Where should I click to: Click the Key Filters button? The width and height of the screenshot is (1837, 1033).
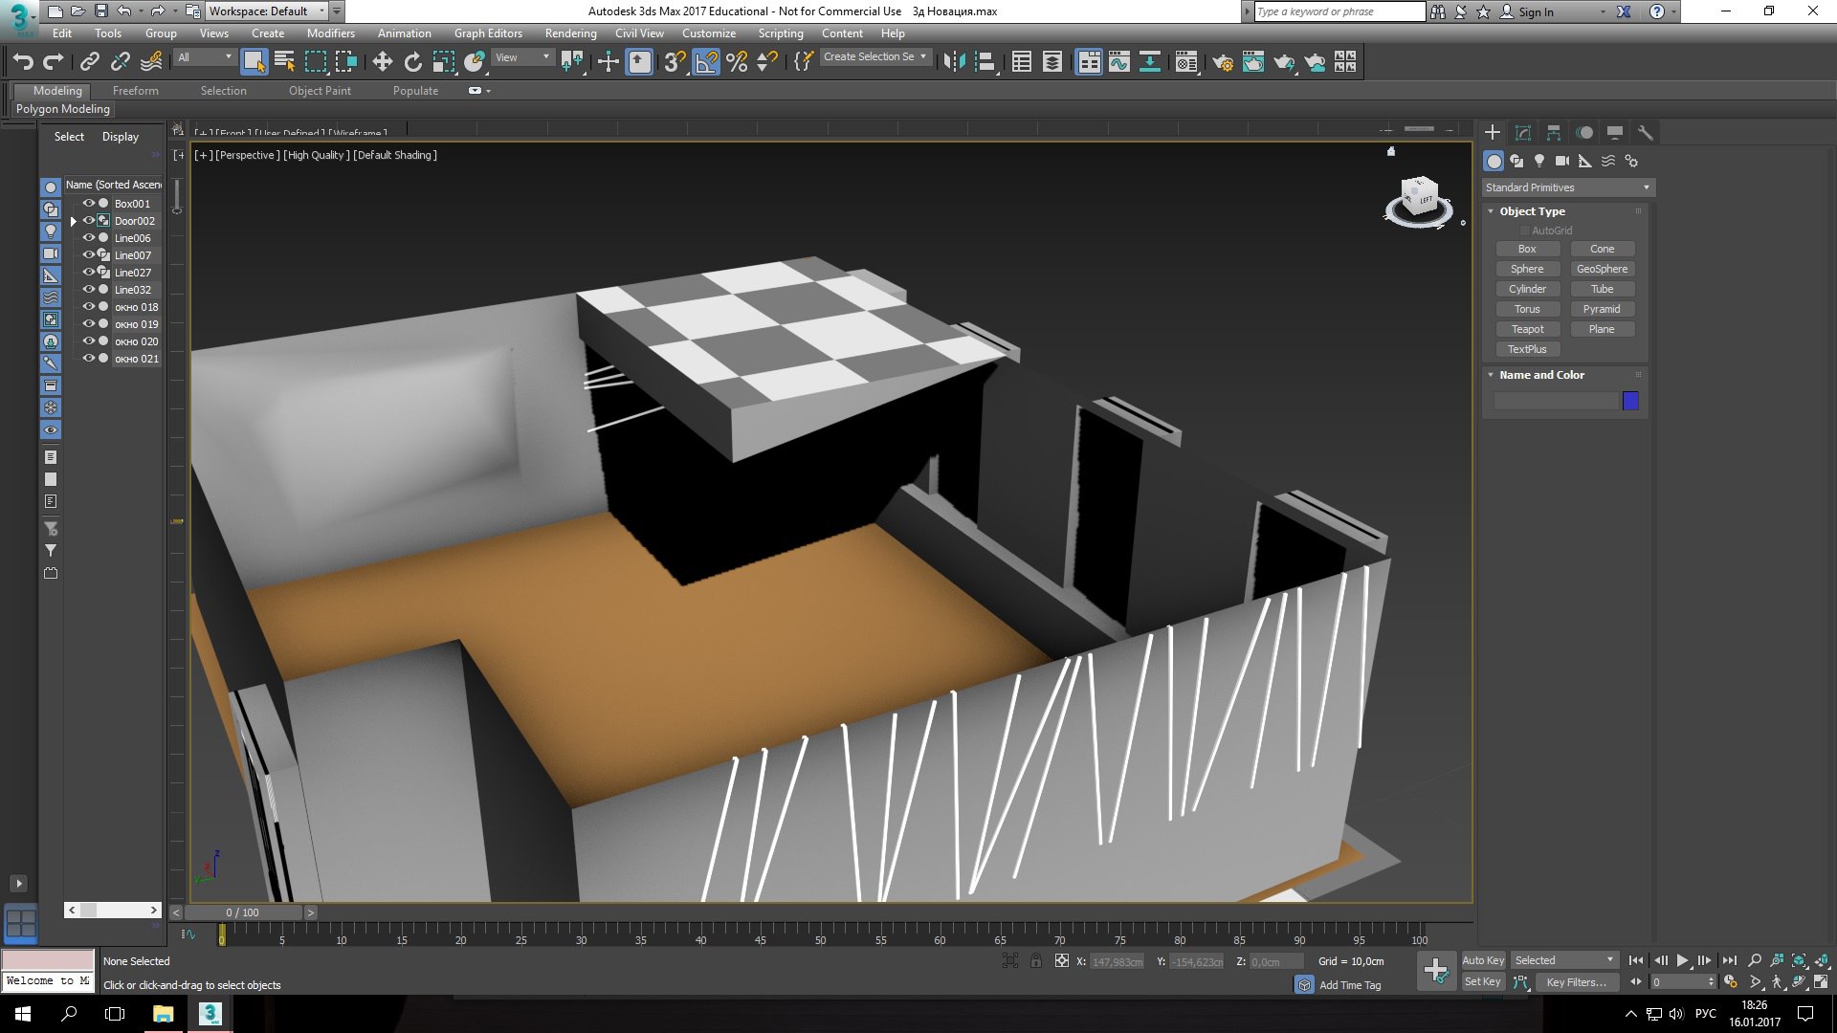tap(1575, 982)
